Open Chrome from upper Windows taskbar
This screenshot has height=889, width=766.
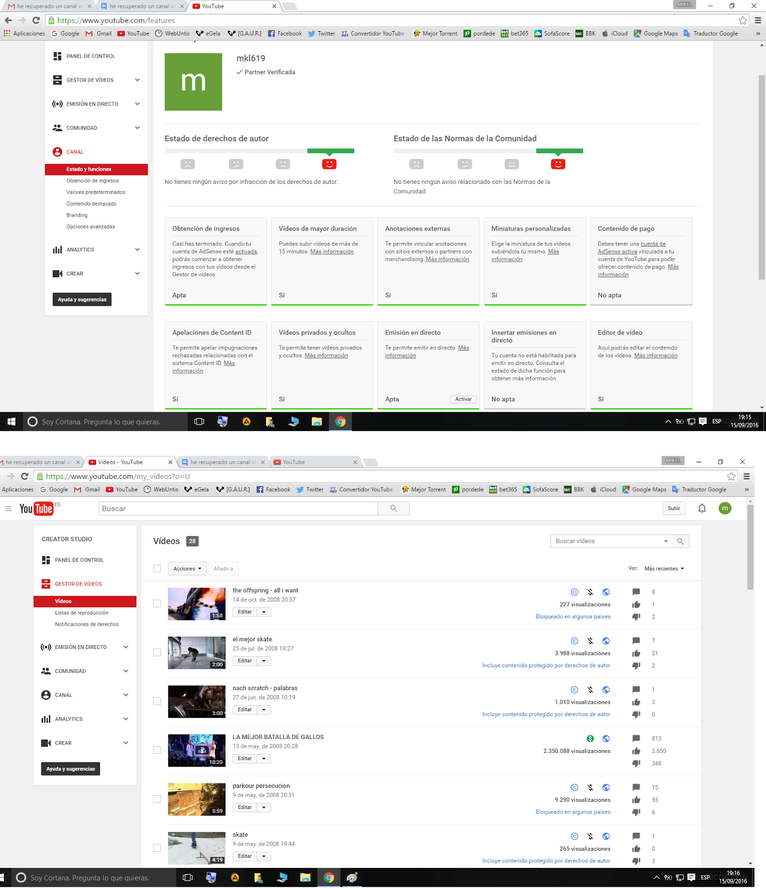pos(341,422)
